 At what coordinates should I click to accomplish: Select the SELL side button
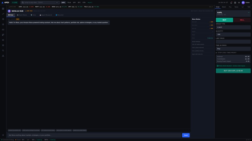click(x=242, y=20)
